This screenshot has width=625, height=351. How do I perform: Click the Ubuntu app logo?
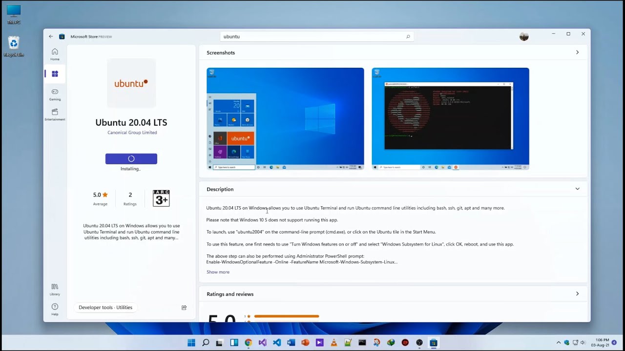pos(131,83)
